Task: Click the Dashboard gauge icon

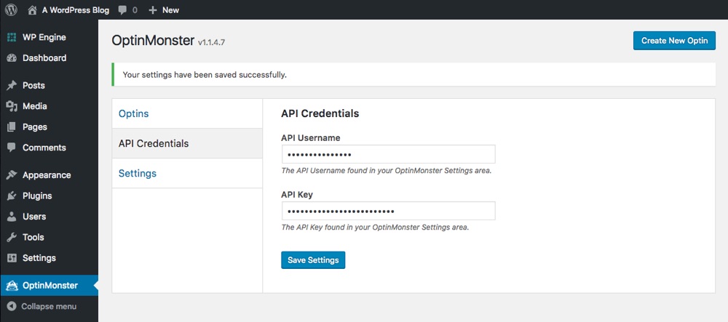Action: [12, 58]
